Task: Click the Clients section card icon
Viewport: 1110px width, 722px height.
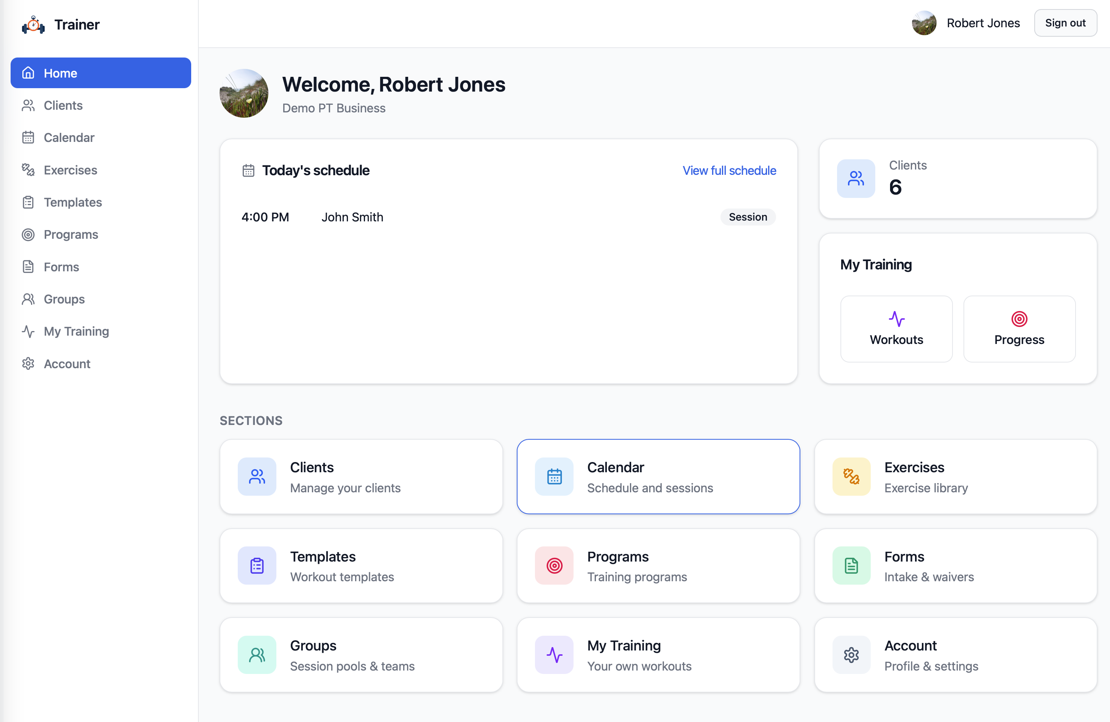Action: [257, 476]
